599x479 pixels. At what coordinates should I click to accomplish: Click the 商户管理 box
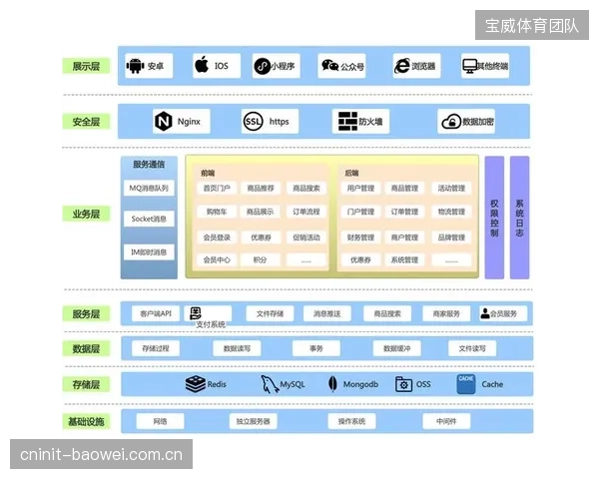point(404,238)
